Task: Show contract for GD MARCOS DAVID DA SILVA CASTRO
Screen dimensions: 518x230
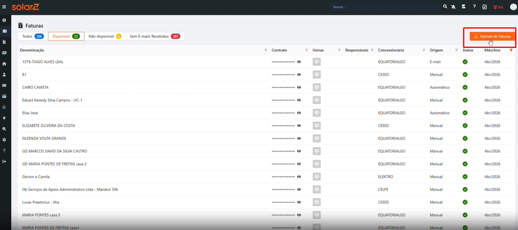Action: (x=299, y=151)
